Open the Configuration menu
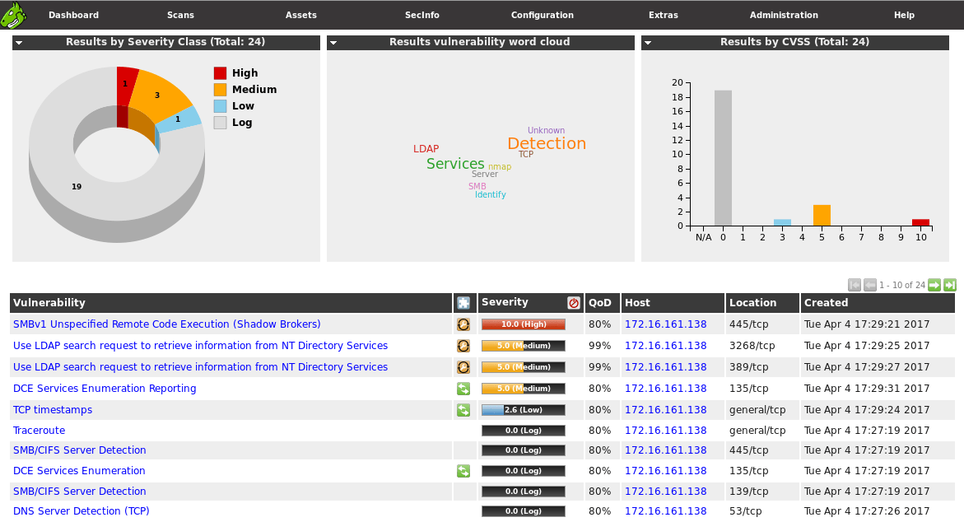Viewport: 964px width, 522px height. click(542, 15)
